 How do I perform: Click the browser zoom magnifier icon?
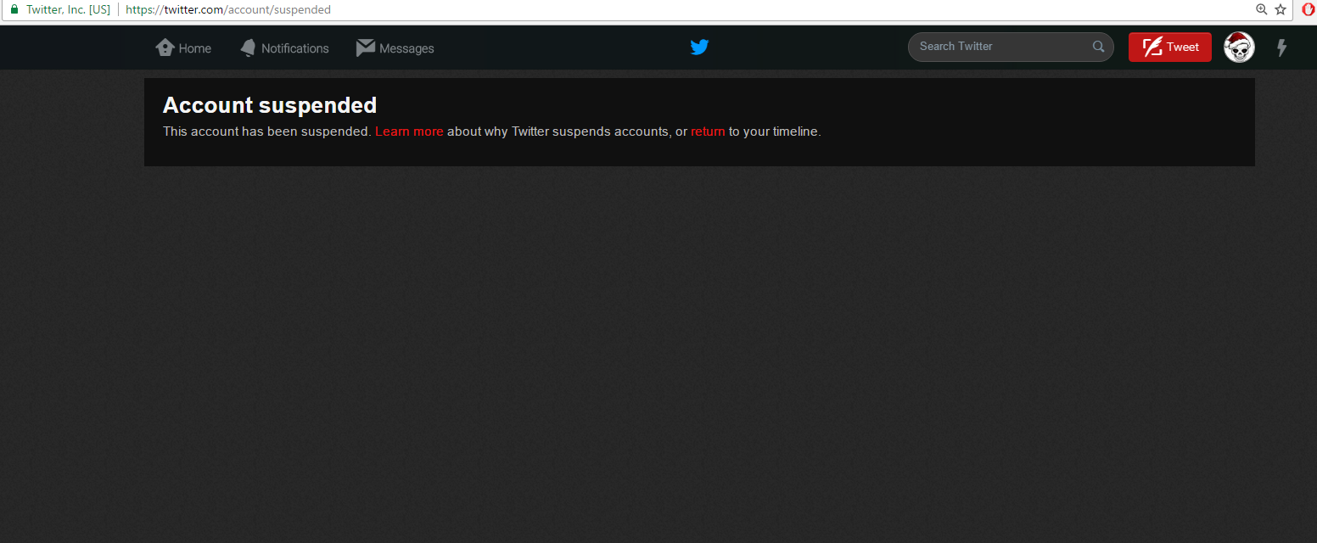(1262, 9)
